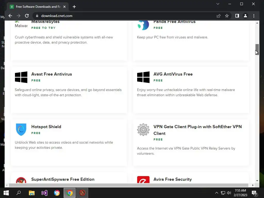The width and height of the screenshot is (264, 198).
Task: Open the Panda Free Antivirus link
Action: pos(175,22)
